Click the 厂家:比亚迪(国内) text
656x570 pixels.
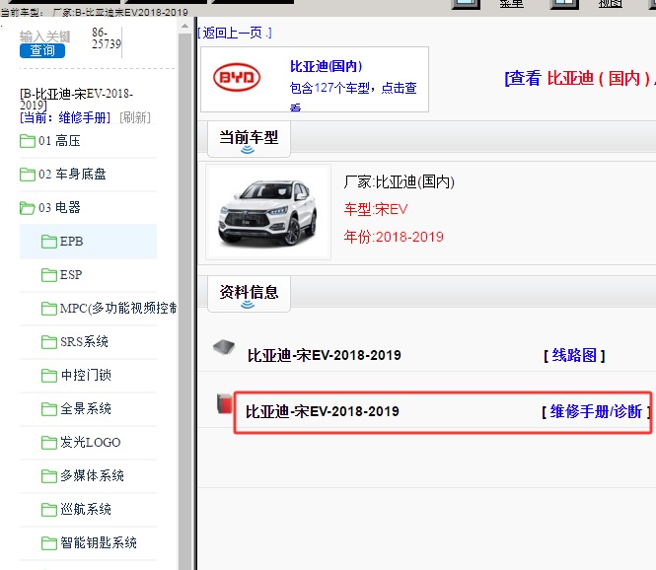[x=400, y=181]
